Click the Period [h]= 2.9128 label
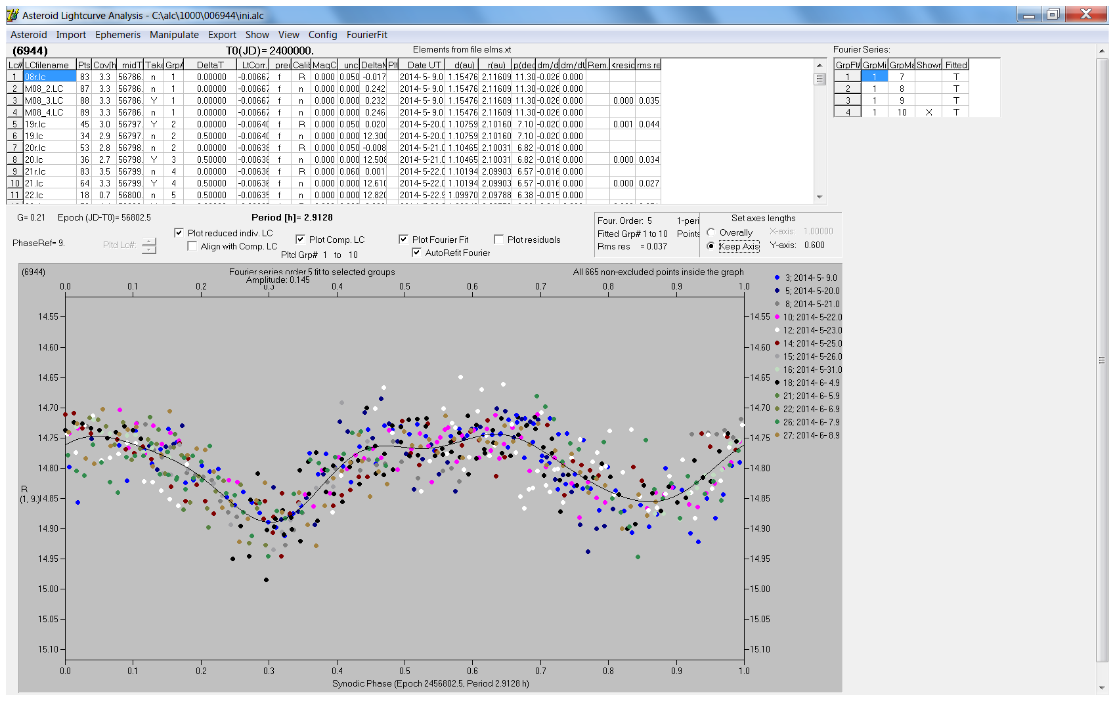The width and height of the screenshot is (1115, 701). tap(292, 217)
